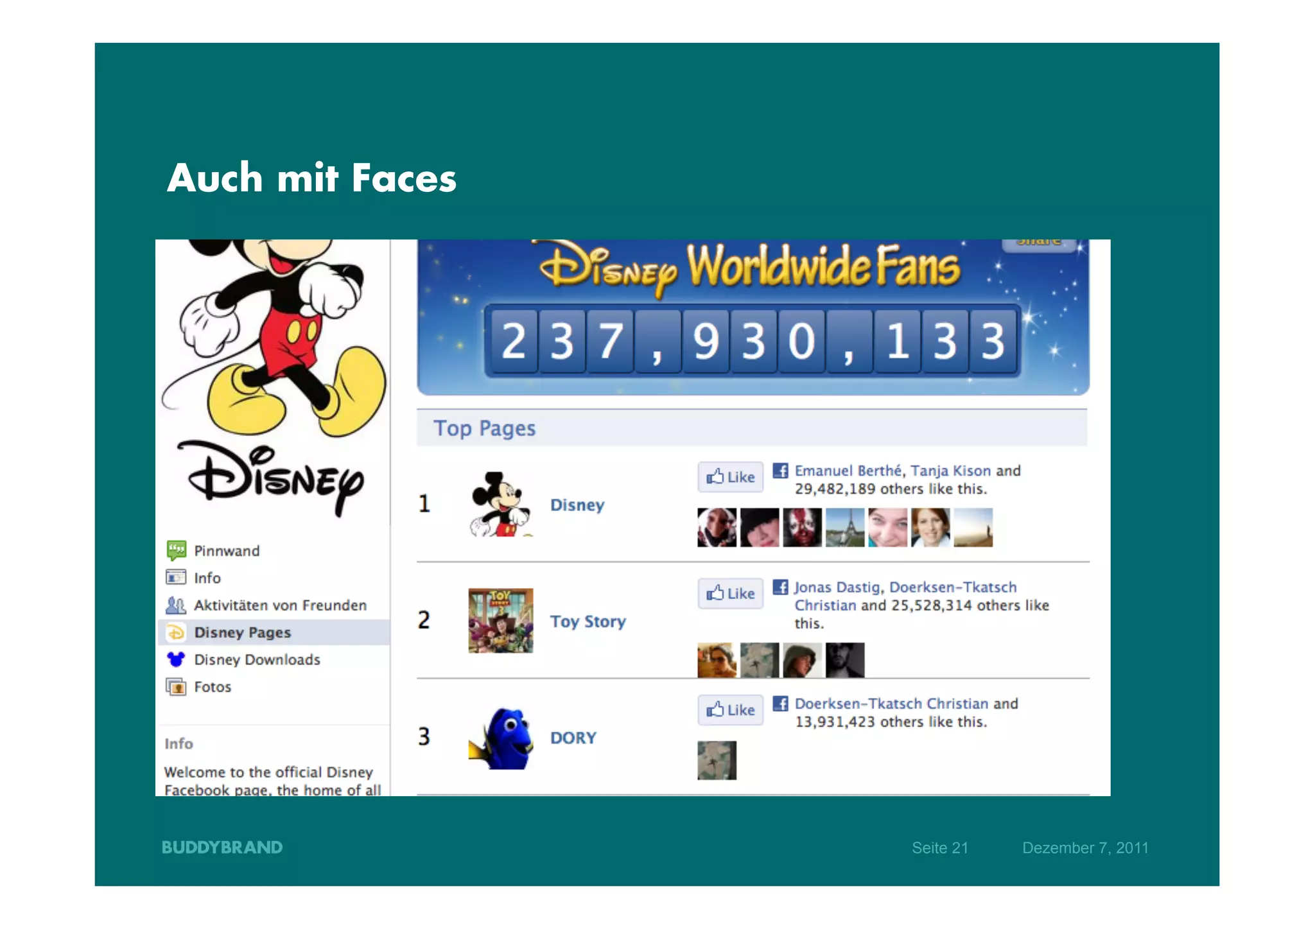Click the Info heading above welcome text
The width and height of the screenshot is (1315, 929).
pyautogui.click(x=179, y=743)
